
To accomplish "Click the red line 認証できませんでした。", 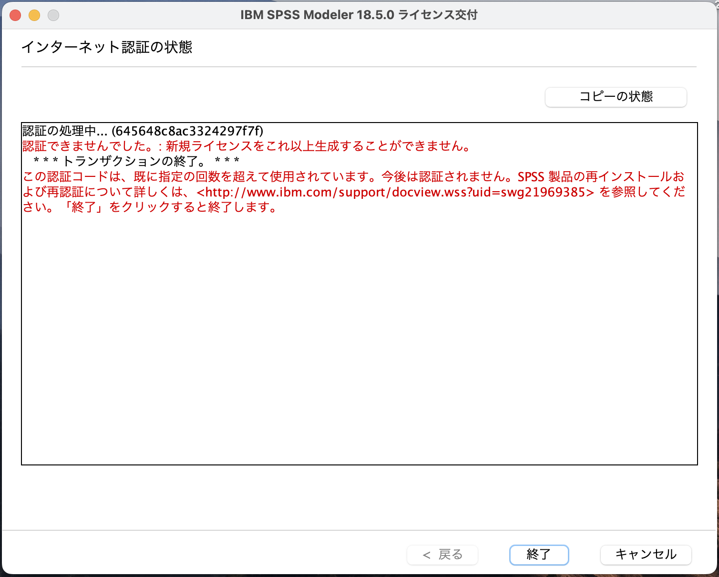I will [x=247, y=146].
